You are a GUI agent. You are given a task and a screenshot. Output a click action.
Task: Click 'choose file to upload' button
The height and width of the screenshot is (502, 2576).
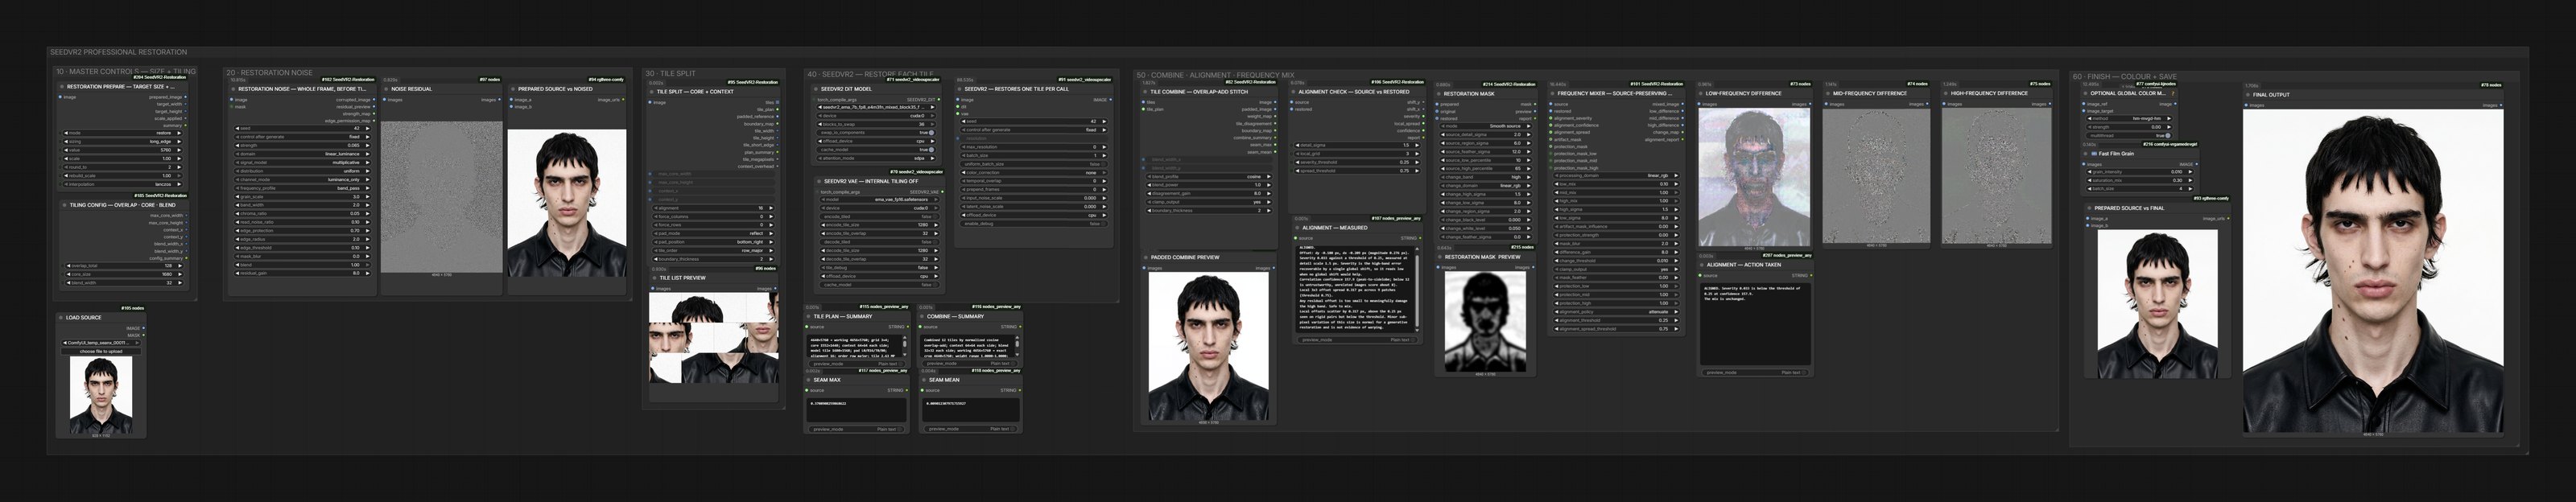click(101, 352)
